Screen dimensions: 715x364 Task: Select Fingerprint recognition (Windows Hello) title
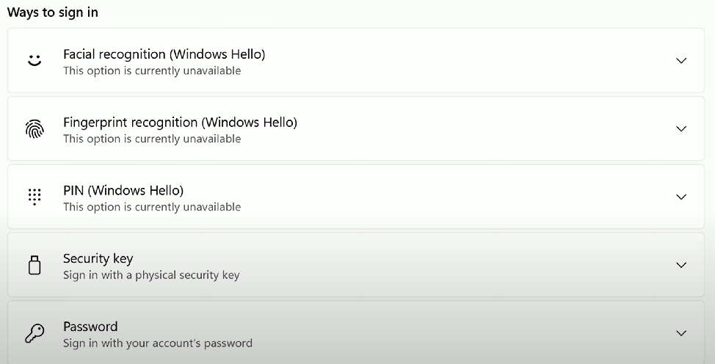[180, 123]
